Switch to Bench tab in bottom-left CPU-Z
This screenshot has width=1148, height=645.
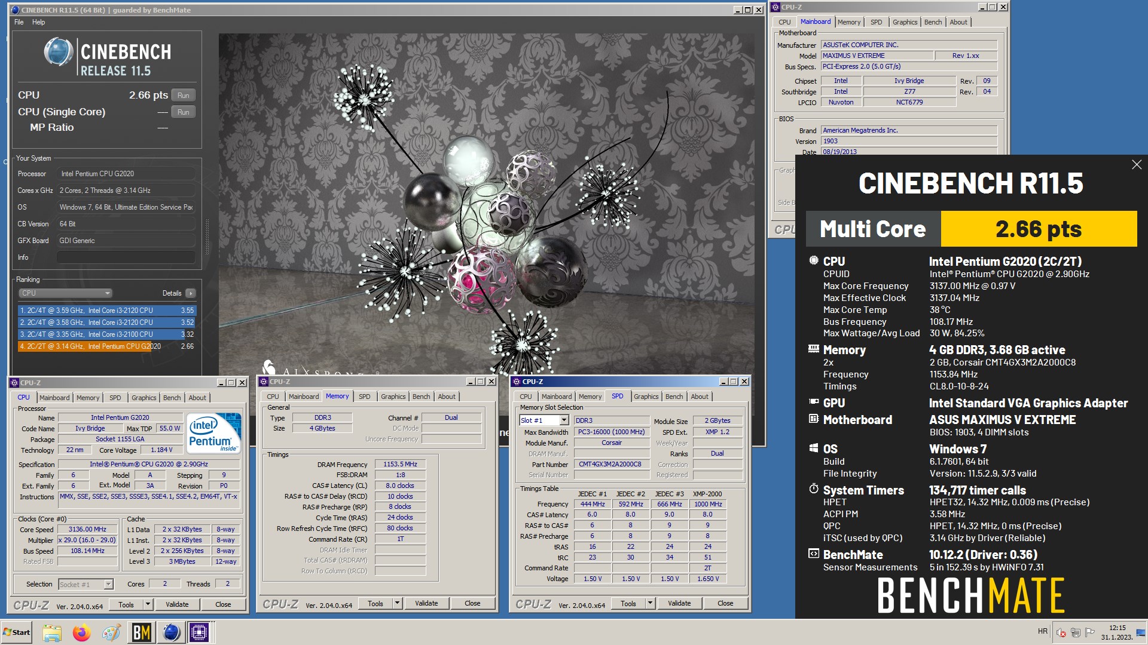pyautogui.click(x=172, y=398)
